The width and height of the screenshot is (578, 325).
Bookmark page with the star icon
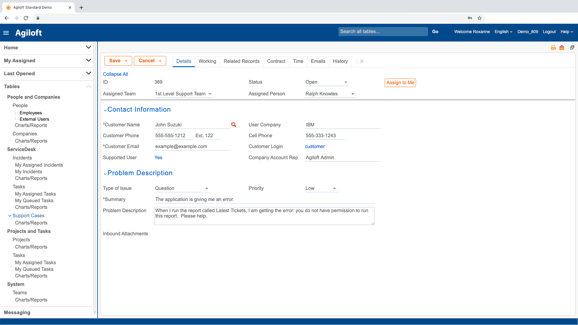click(480, 18)
